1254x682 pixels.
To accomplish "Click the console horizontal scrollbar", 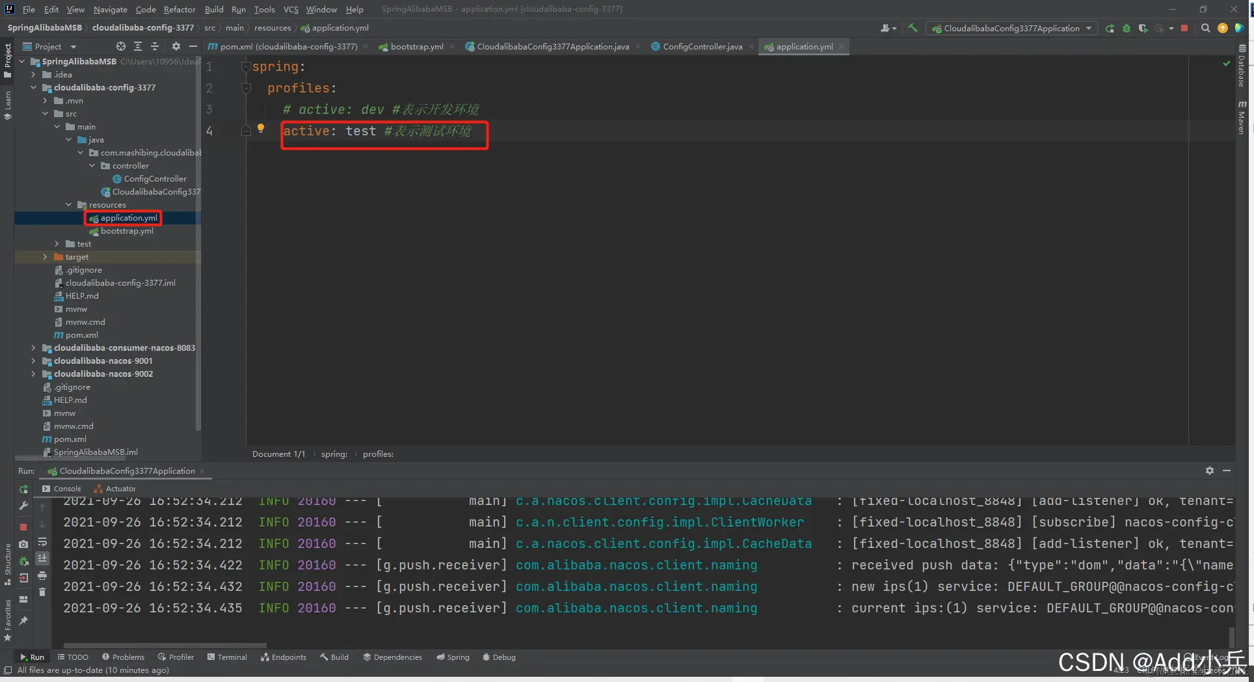I will tap(165, 646).
